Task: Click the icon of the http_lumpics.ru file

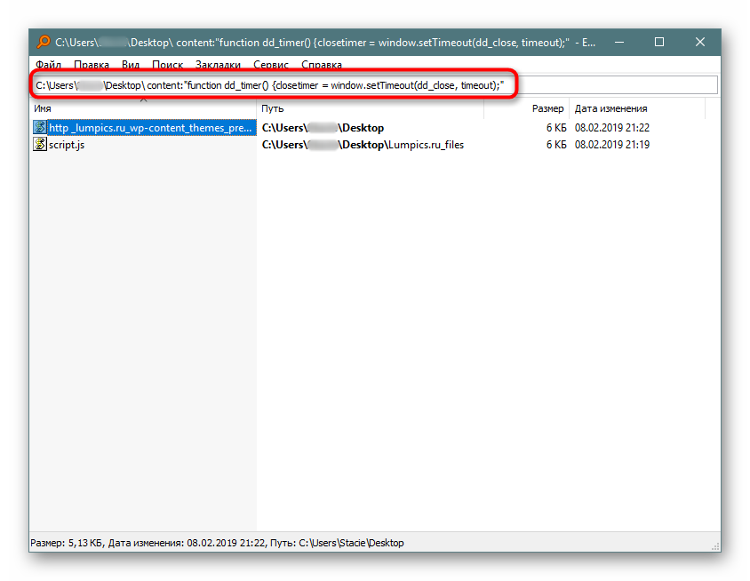Action: (40, 127)
